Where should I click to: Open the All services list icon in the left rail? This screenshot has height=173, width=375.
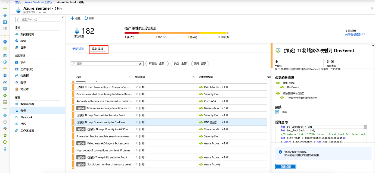pos(5,29)
